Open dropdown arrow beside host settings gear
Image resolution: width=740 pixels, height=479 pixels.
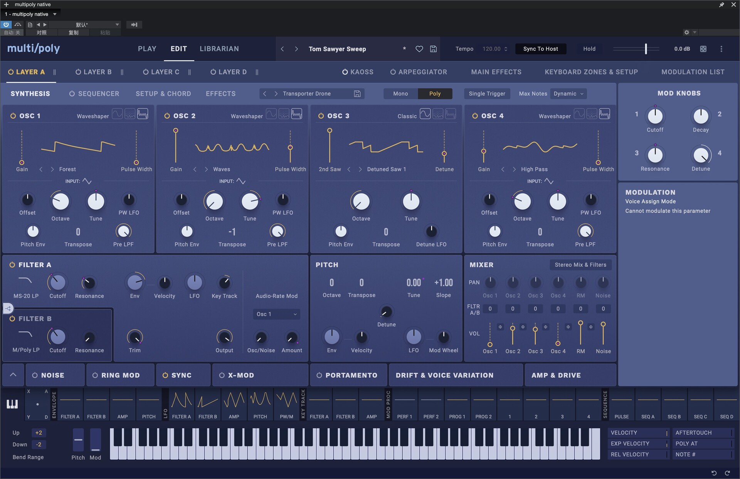(695, 32)
